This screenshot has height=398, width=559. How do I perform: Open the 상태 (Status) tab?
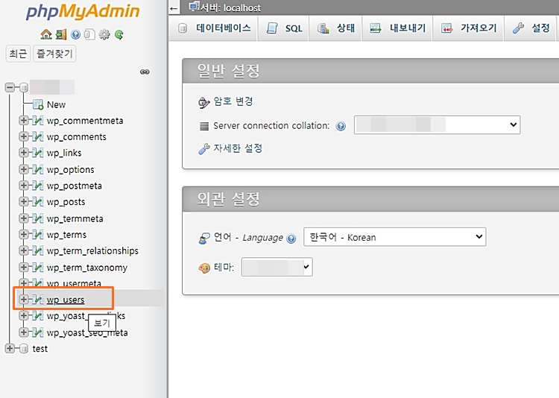335,28
